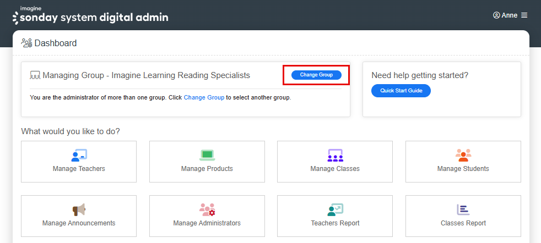Click the Manage Students people icon
The width and height of the screenshot is (541, 243).
tap(463, 155)
